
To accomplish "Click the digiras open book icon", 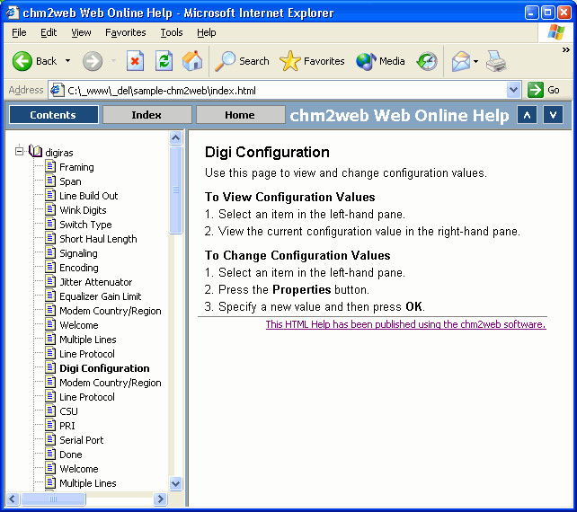I will point(36,151).
